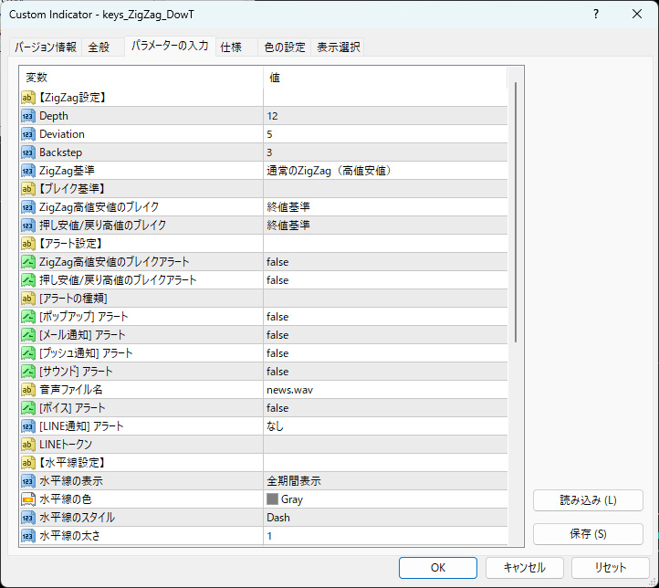Click the bool icon beside ZigZag高値安値のブレイクアラート

(27, 262)
